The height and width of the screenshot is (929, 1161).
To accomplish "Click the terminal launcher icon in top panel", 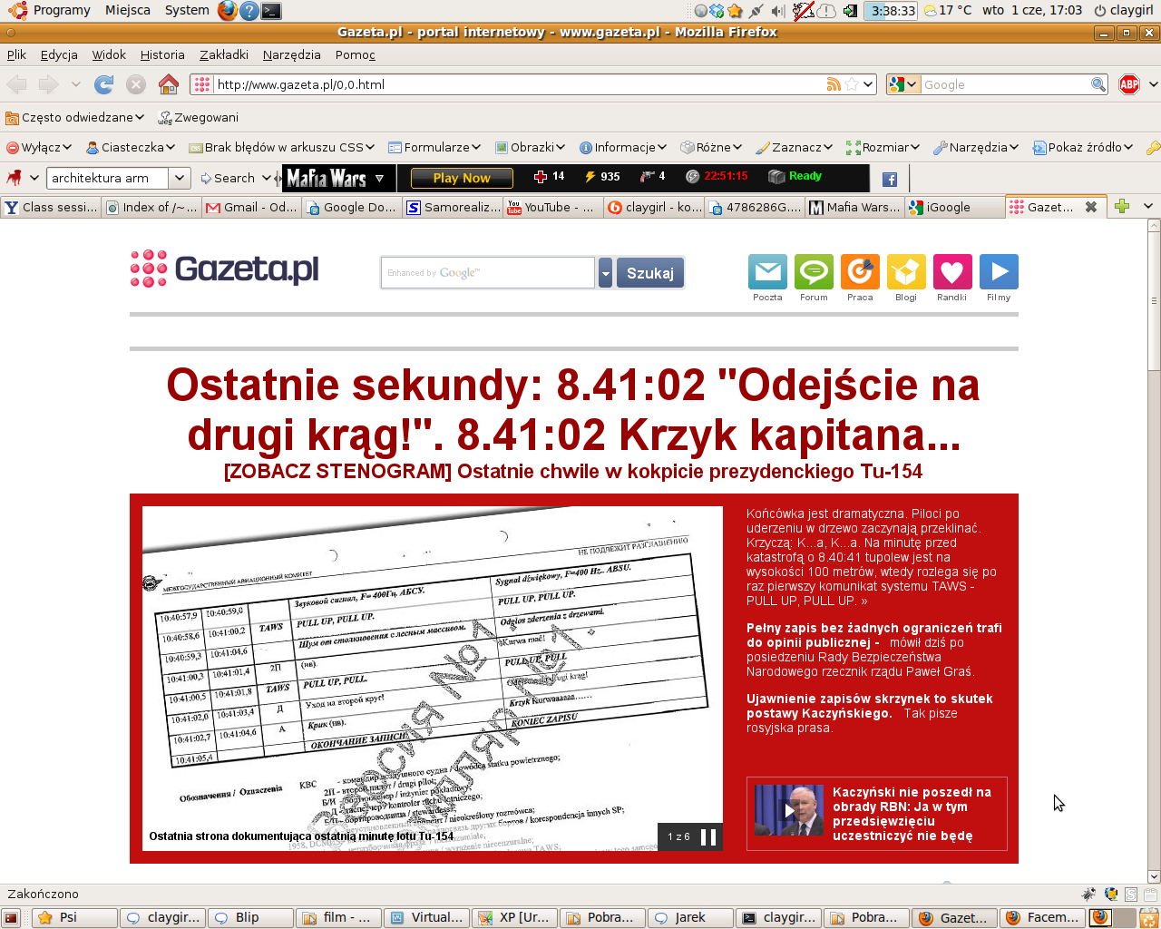I will (270, 10).
